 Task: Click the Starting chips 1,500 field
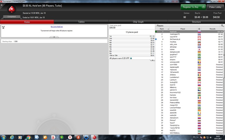54,41
